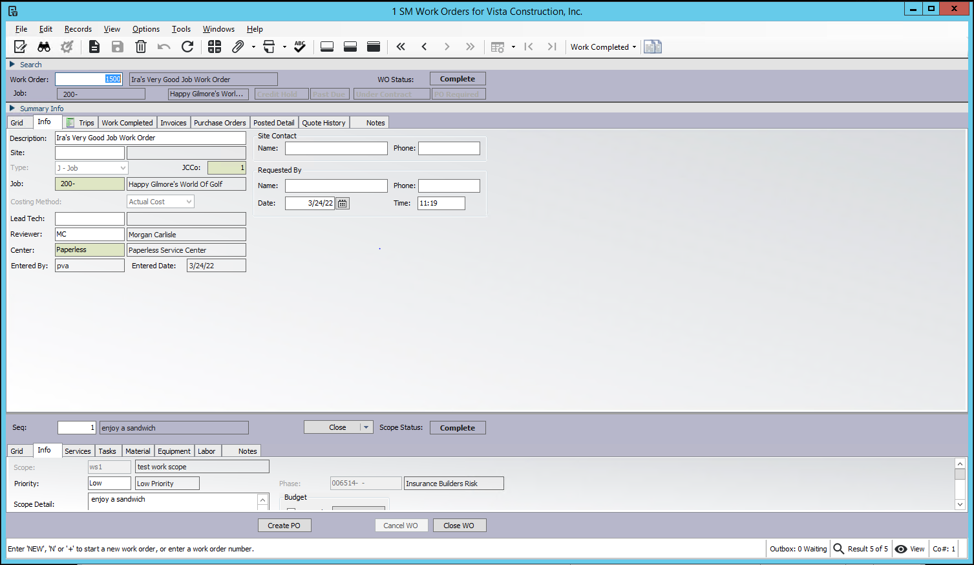Click the View eye icon in status bar

[x=901, y=549]
